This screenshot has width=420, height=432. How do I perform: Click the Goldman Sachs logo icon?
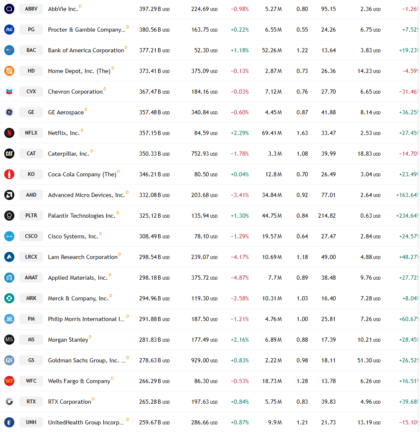click(x=9, y=360)
